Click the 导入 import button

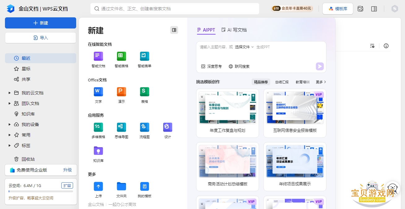tap(41, 38)
